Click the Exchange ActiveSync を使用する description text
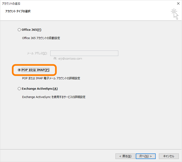This screenshot has height=162, width=182. [54, 97]
